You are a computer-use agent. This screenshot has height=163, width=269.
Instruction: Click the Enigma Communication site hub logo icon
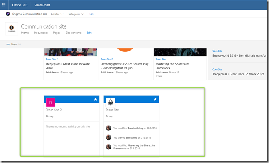pyautogui.click(x=8, y=14)
